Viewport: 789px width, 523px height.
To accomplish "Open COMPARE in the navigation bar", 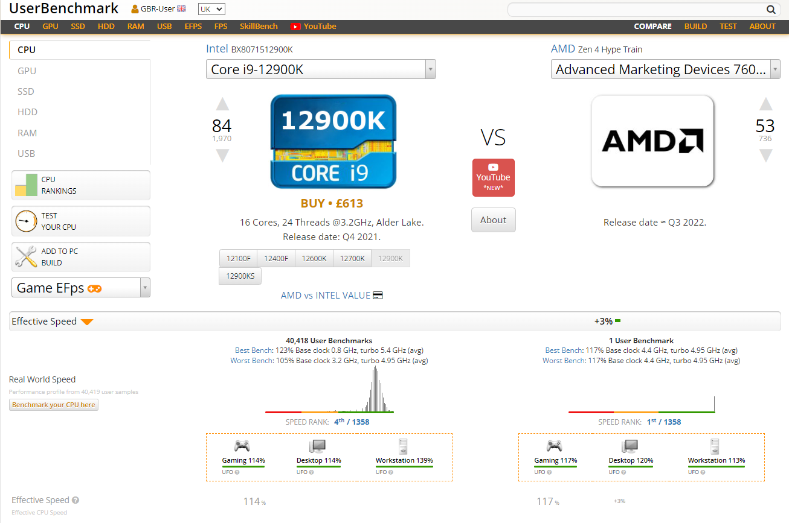I will [653, 27].
